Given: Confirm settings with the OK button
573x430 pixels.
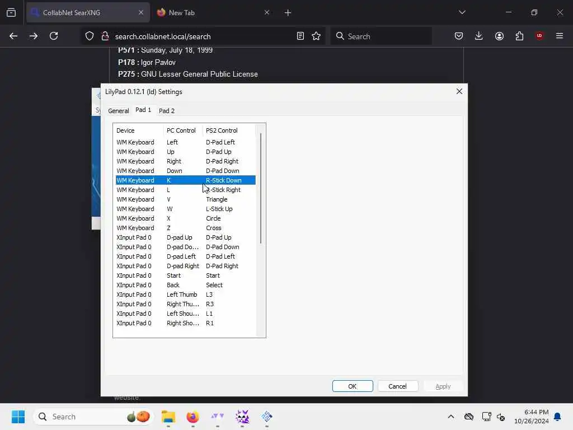Looking at the screenshot, I should (x=353, y=386).
